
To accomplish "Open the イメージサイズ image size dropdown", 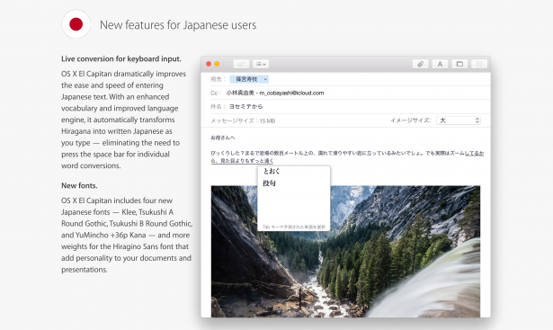I will point(459,120).
